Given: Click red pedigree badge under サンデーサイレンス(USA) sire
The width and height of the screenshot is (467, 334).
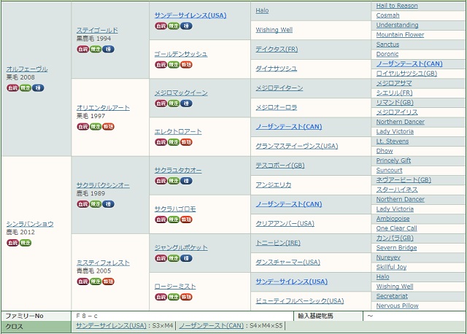Looking at the screenshot, I should click(161, 26).
